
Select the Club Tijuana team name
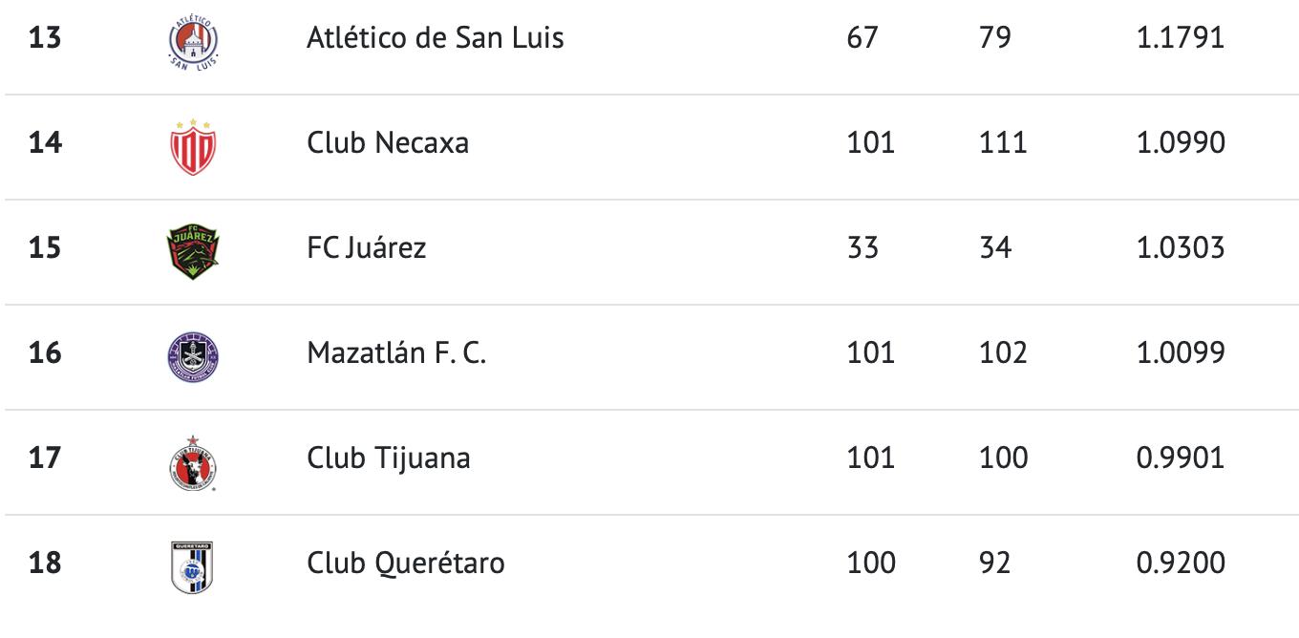(x=389, y=458)
